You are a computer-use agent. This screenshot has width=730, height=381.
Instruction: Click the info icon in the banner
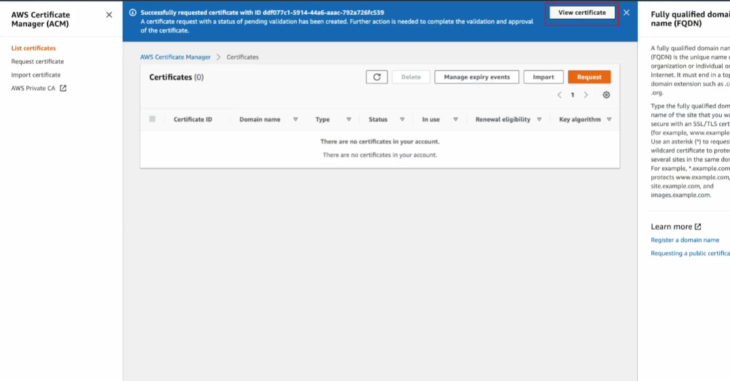click(133, 13)
